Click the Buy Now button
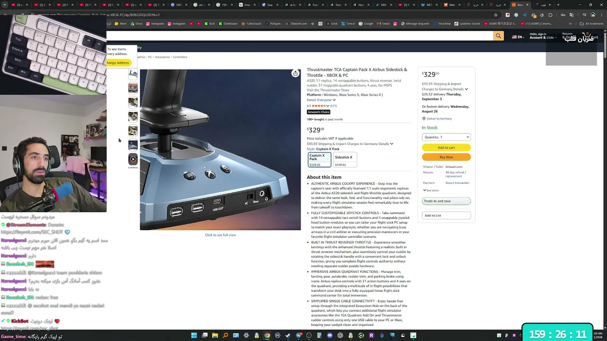The image size is (607, 341). [x=446, y=157]
